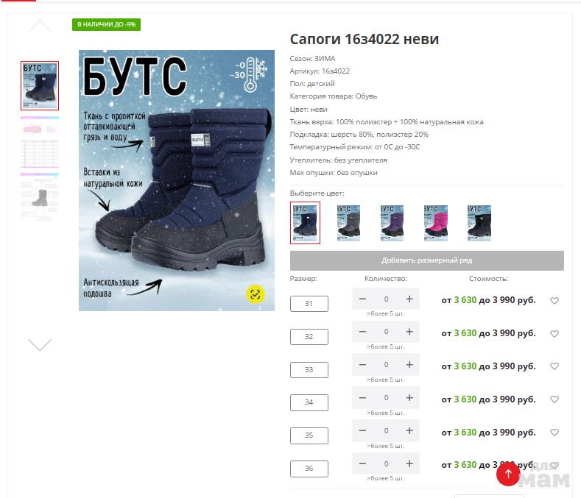Click minus for size 36 quantity
The width and height of the screenshot is (581, 498).
point(363,463)
